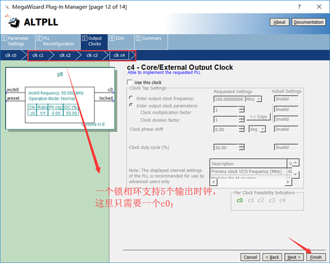Click the output clock frequency input field

tap(229, 99)
